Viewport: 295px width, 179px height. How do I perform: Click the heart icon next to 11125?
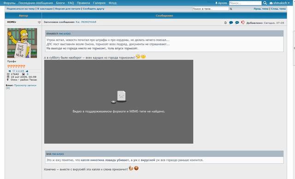click(14, 71)
